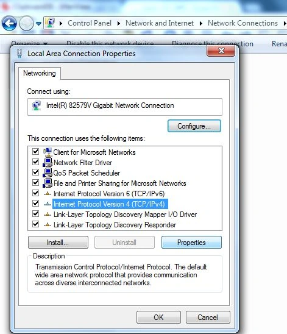Image resolution: width=287 pixels, height=334 pixels.
Task: Select Network Filter Driver item
Action: click(x=83, y=163)
